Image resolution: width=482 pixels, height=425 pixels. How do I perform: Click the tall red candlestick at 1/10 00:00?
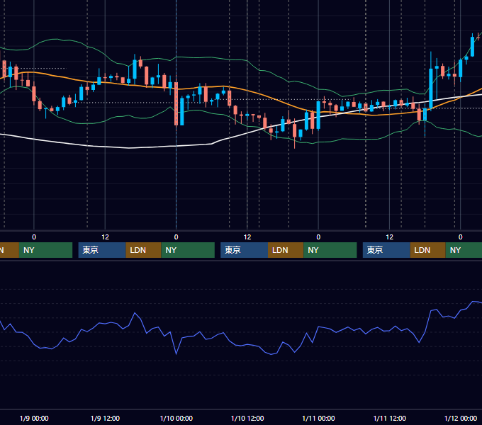pyautogui.click(x=176, y=103)
